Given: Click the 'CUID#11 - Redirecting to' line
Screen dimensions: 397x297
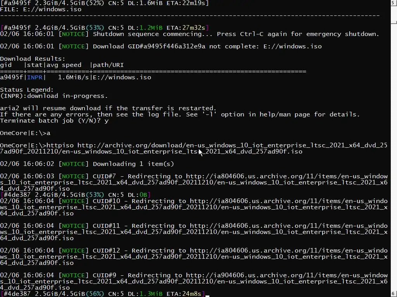Looking at the screenshot, I should (194, 232).
